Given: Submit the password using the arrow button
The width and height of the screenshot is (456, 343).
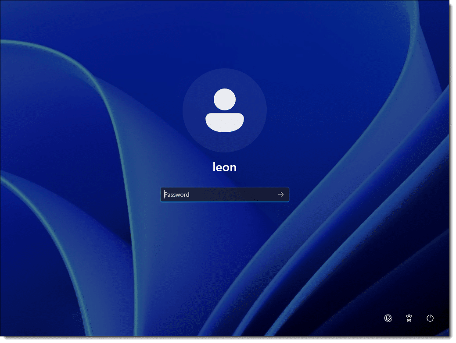Looking at the screenshot, I should click(281, 194).
